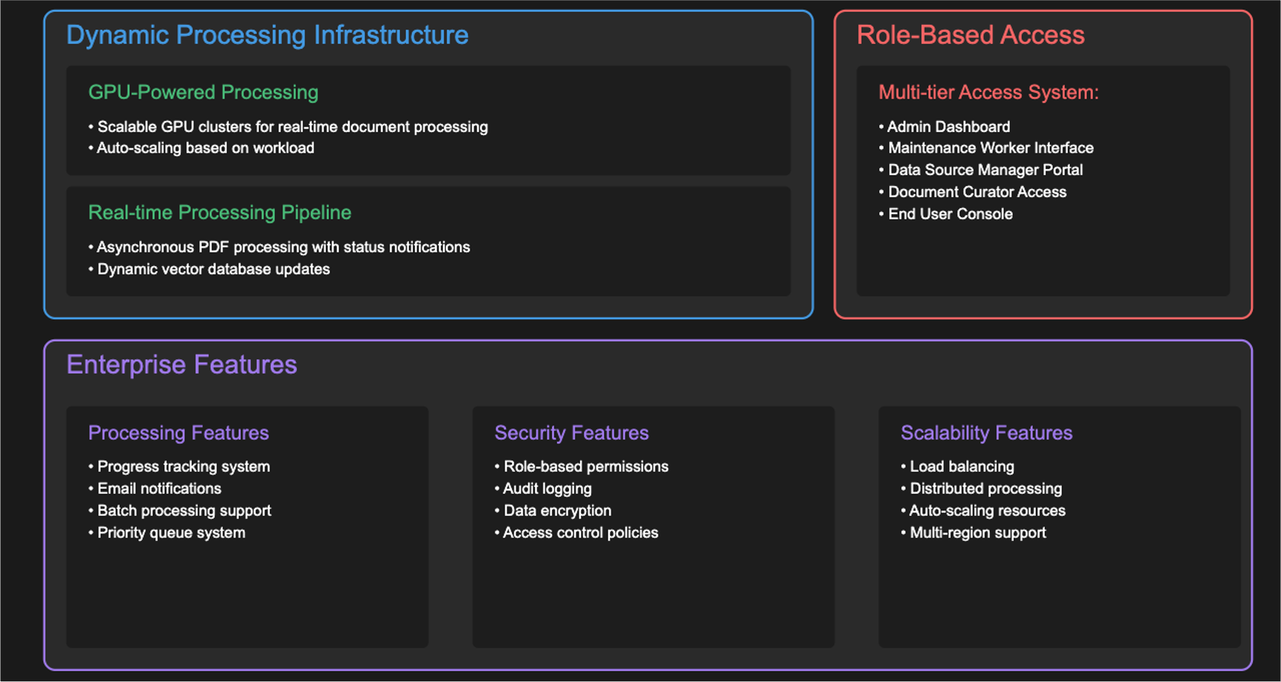Screen dimensions: 1281x682
Task: Select the Real-time Processing Pipeline subheading
Action: [219, 213]
